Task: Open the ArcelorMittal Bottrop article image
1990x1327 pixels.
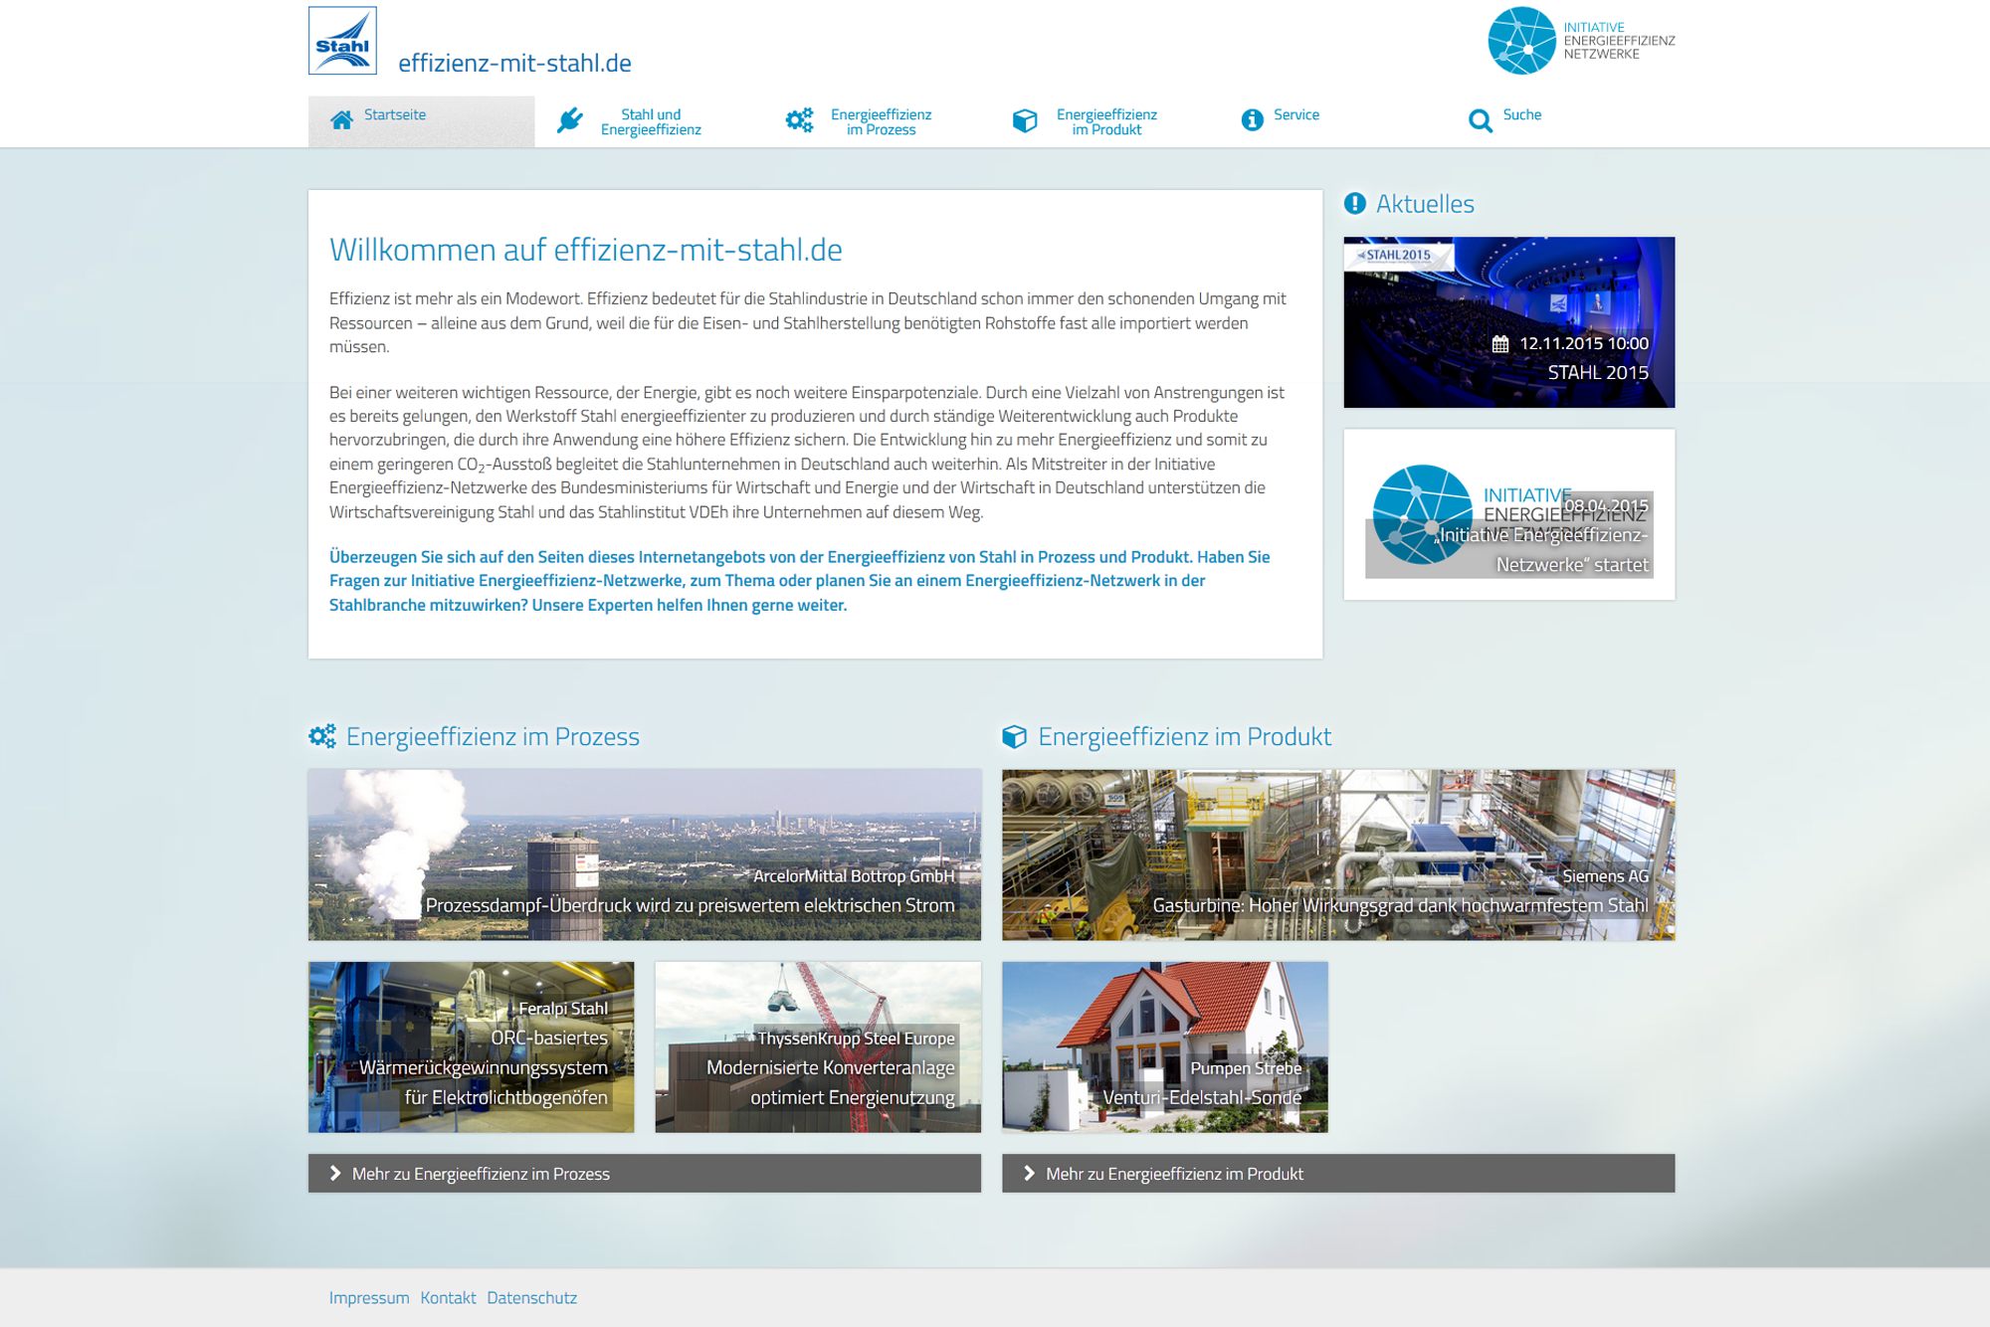Action: pyautogui.click(x=644, y=853)
